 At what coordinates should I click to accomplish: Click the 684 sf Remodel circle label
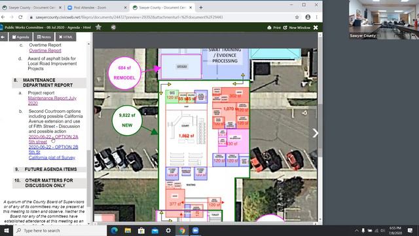click(124, 73)
